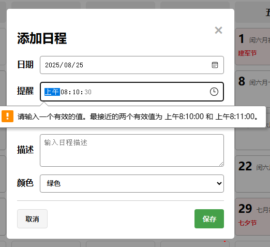The width and height of the screenshot is (270, 247).
Task: Open the clock icon in reminder field
Action: point(214,92)
